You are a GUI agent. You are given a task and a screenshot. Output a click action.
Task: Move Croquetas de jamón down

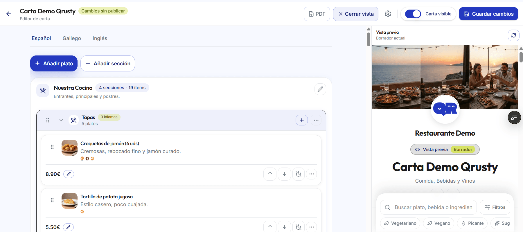(x=285, y=174)
